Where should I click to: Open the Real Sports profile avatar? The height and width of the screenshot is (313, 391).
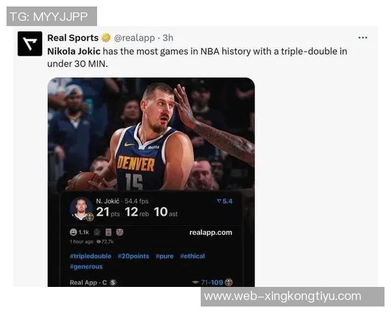[30, 44]
